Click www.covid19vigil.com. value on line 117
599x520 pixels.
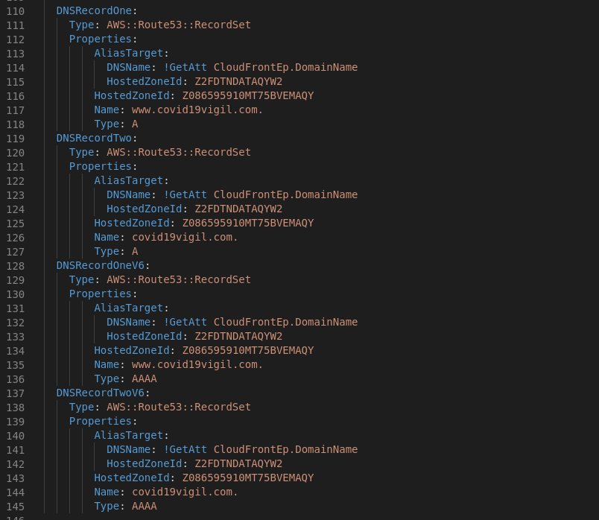(x=197, y=110)
